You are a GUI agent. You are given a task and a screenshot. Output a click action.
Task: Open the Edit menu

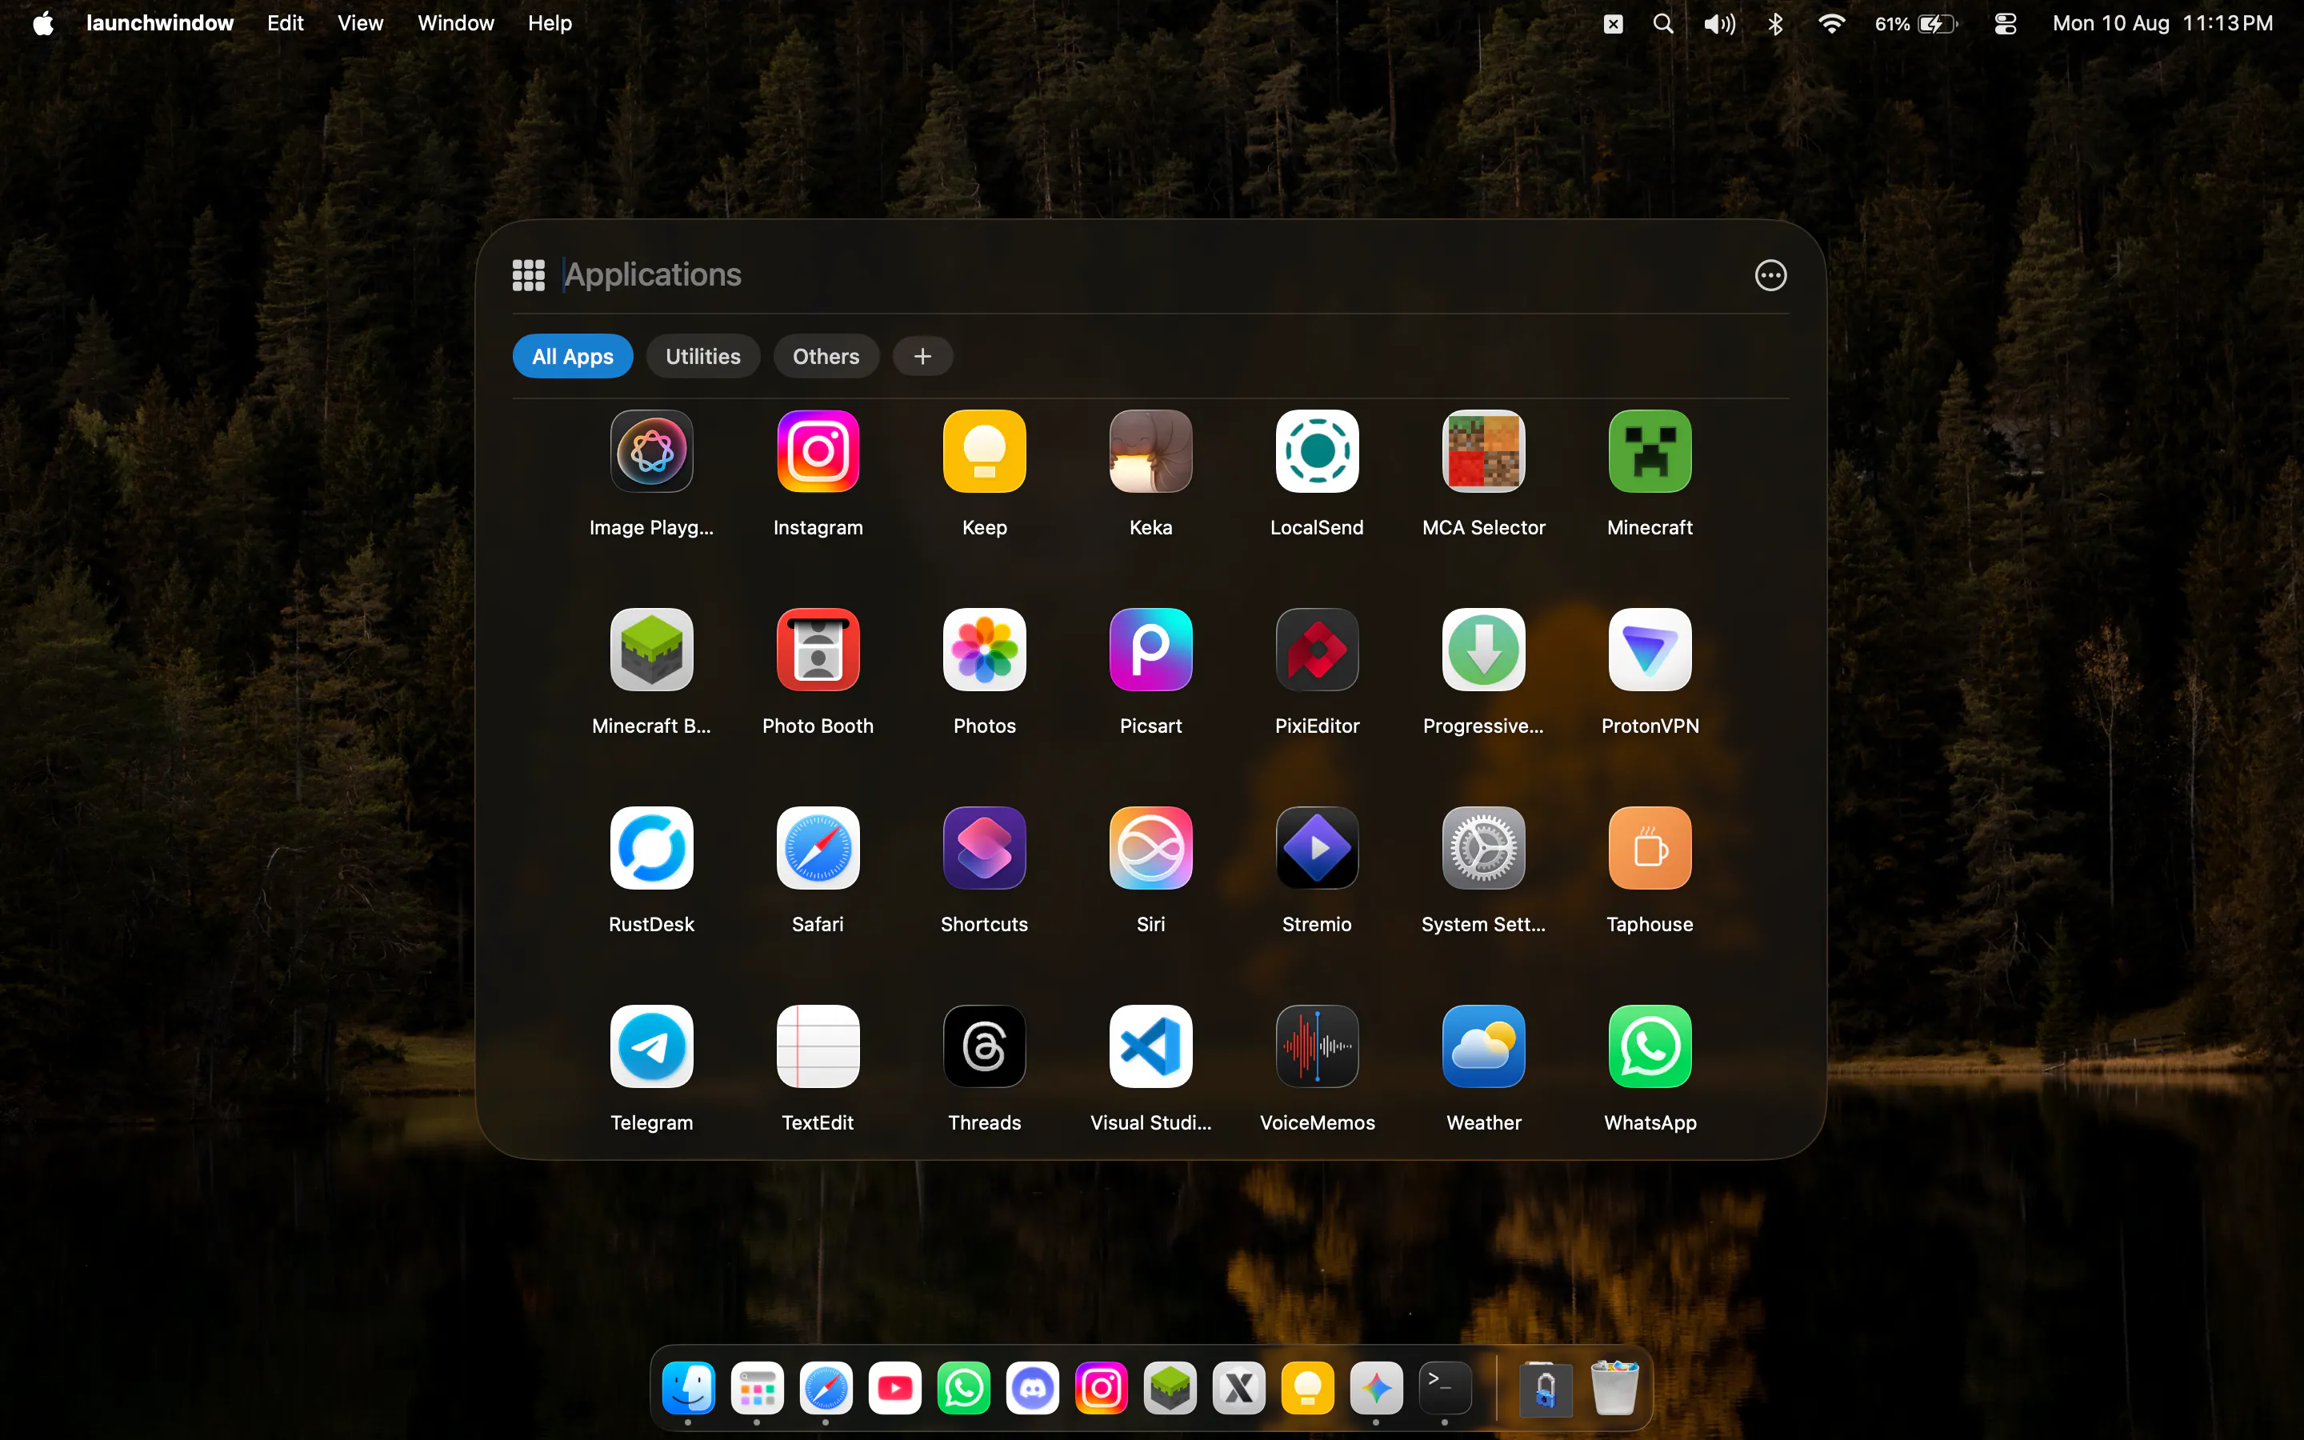coord(285,23)
